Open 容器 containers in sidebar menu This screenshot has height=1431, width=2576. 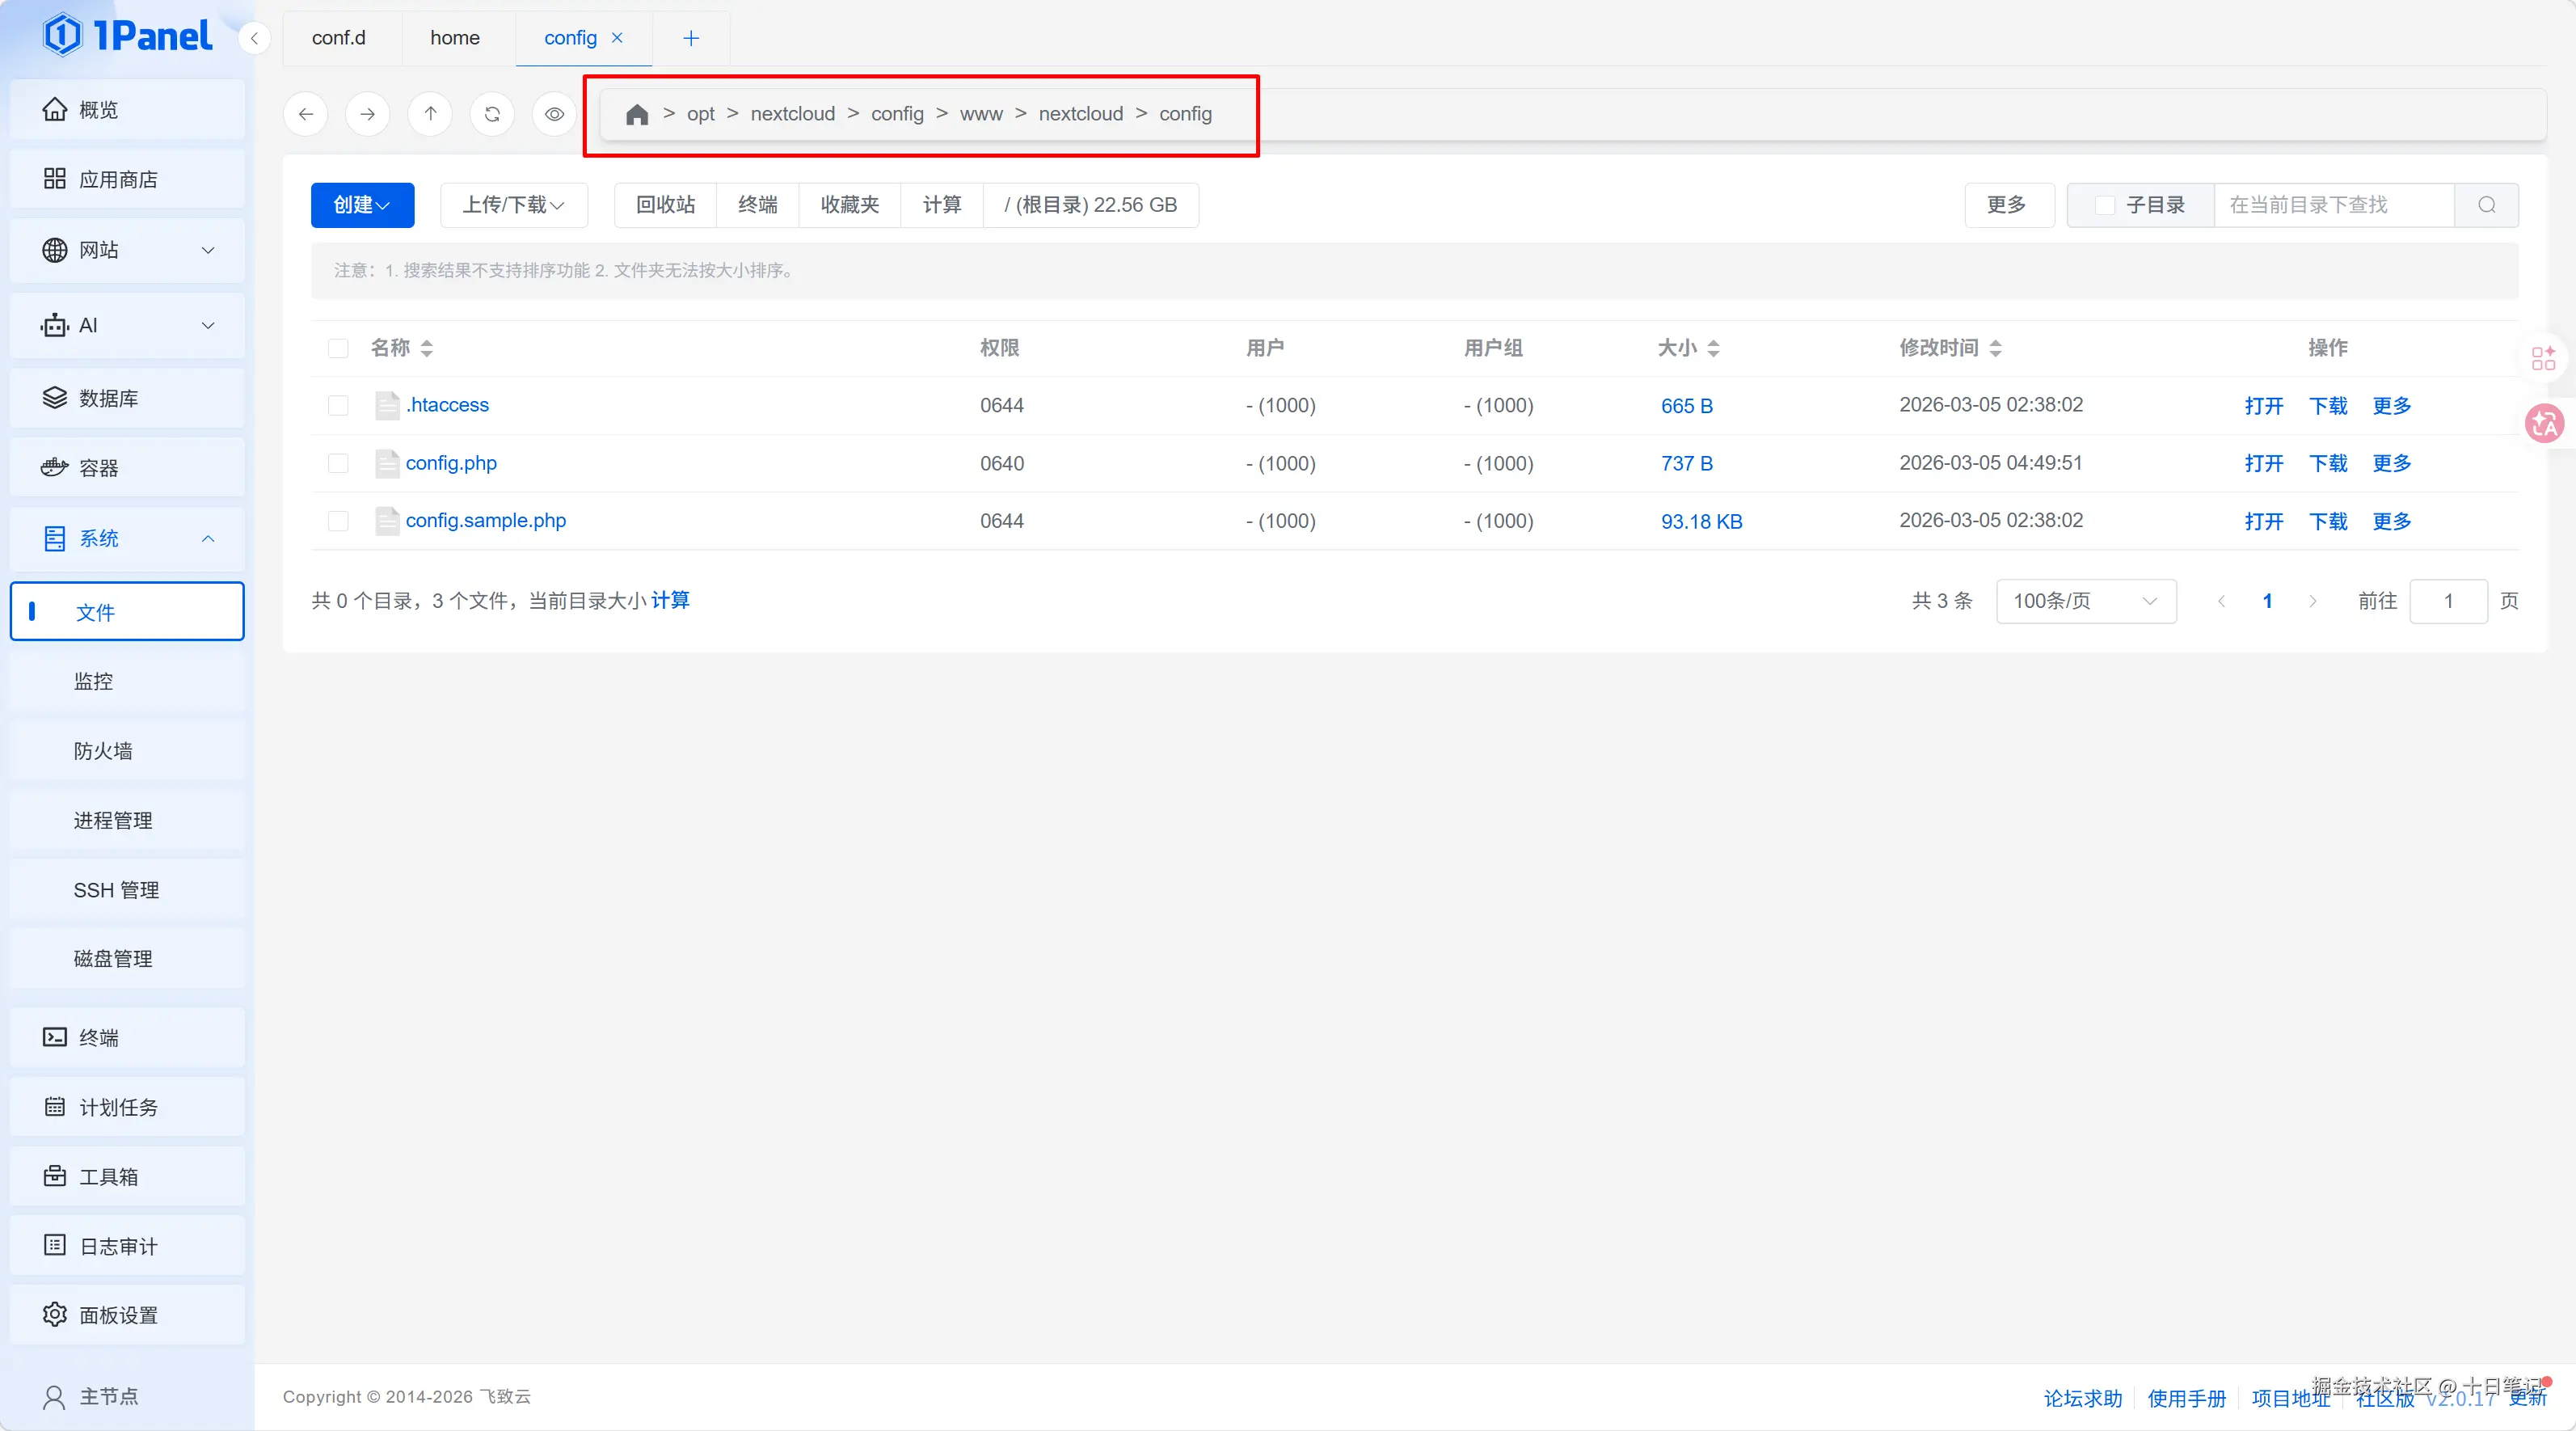coord(98,468)
